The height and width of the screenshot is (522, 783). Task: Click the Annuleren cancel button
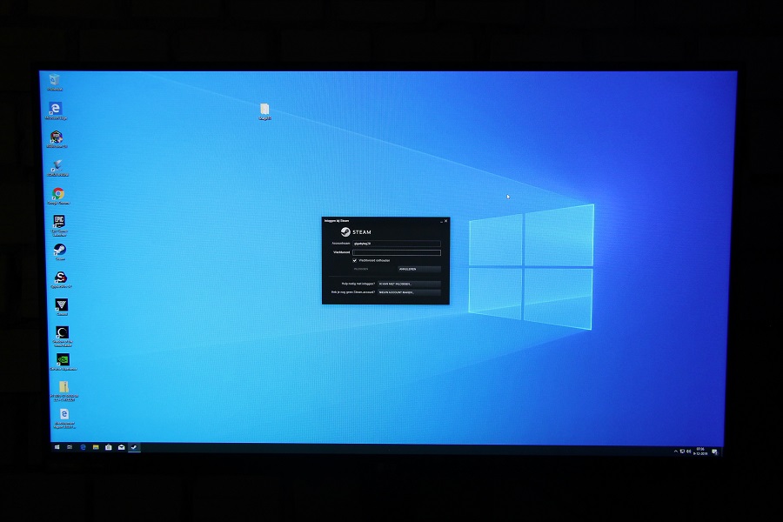418,269
